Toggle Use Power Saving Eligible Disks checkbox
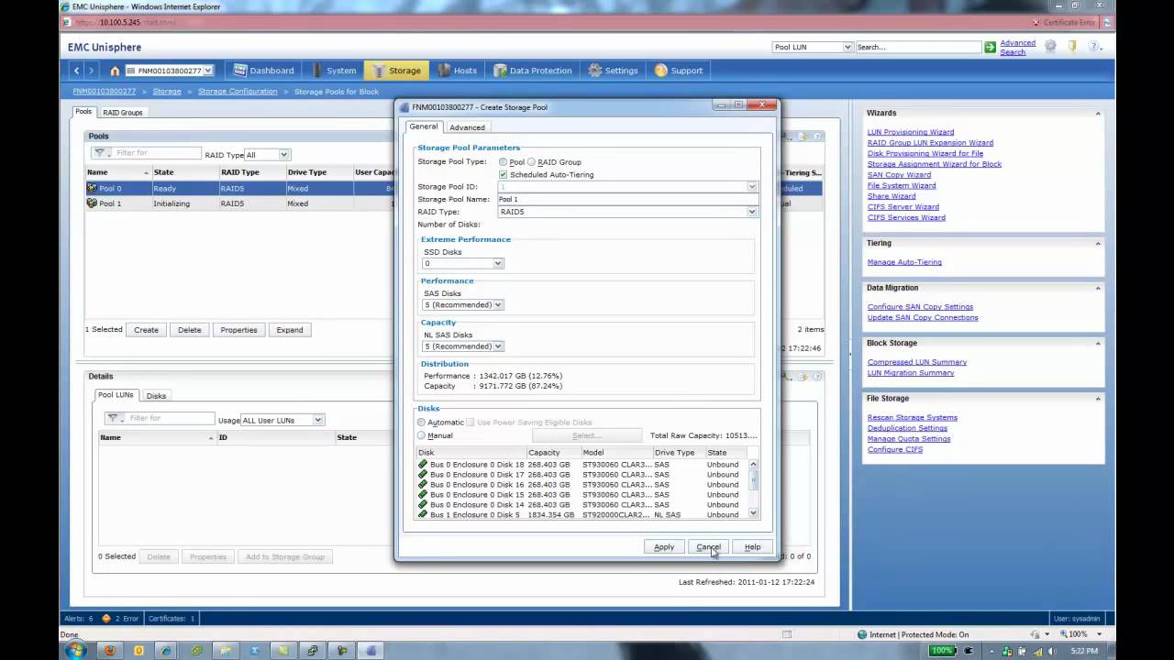 click(x=471, y=423)
